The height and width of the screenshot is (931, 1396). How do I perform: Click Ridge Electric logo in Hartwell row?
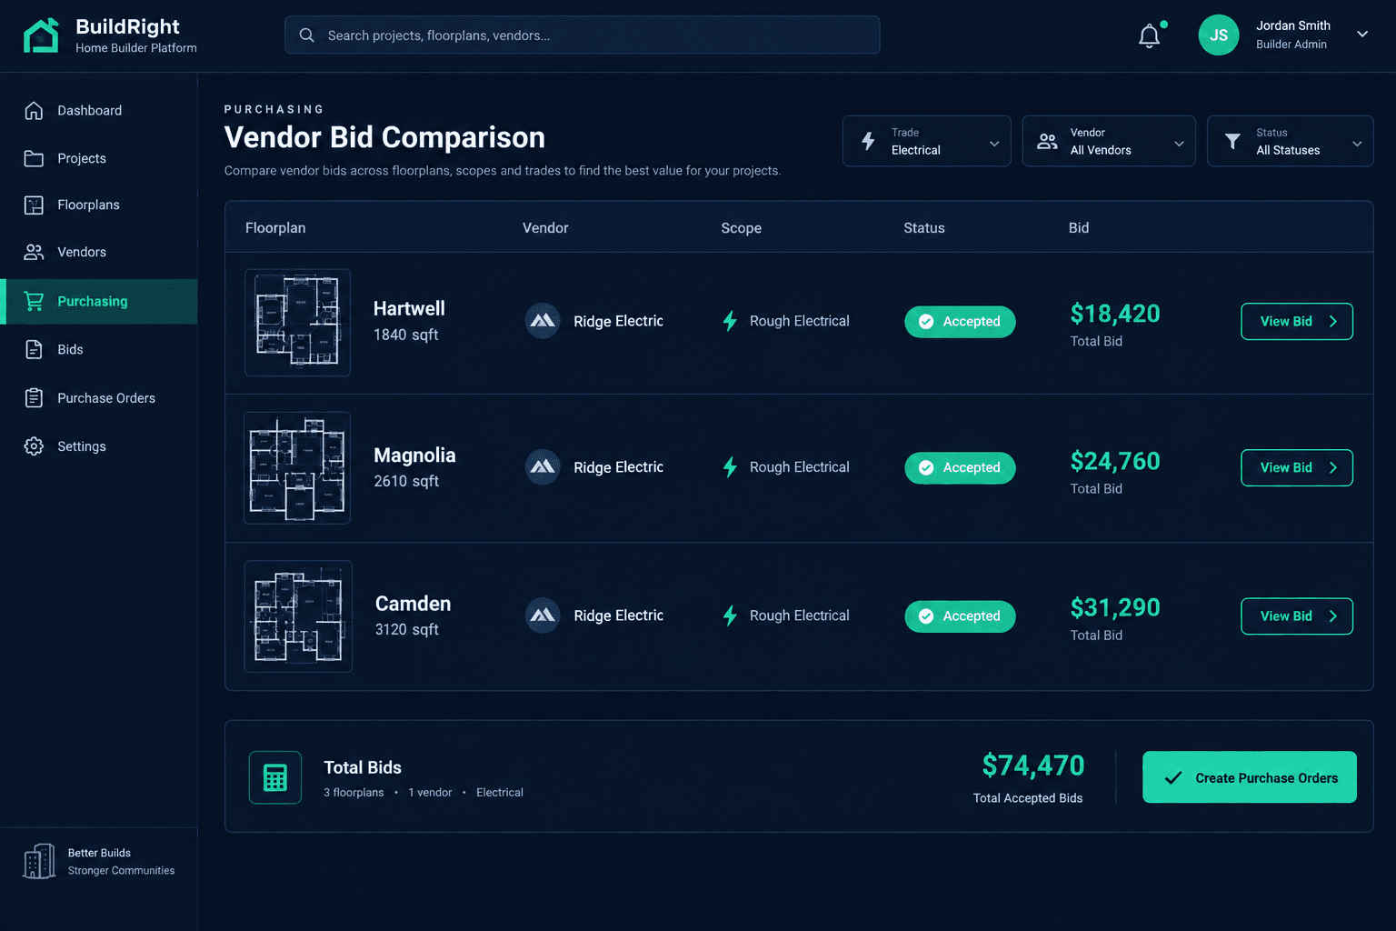point(543,321)
